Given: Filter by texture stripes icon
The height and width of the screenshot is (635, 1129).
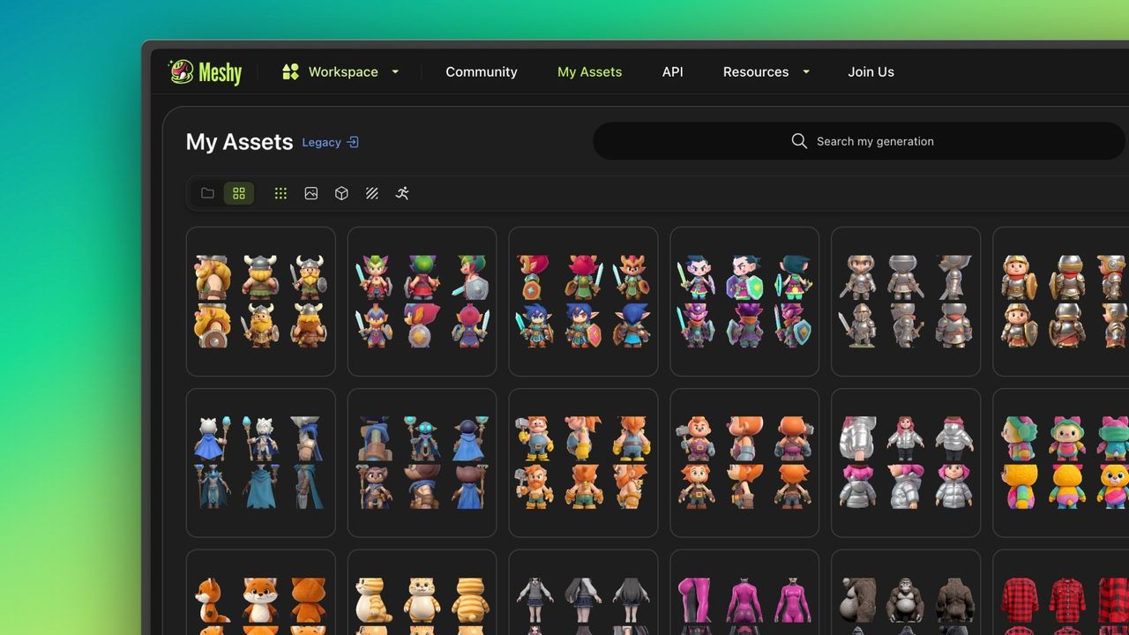Looking at the screenshot, I should tap(372, 193).
